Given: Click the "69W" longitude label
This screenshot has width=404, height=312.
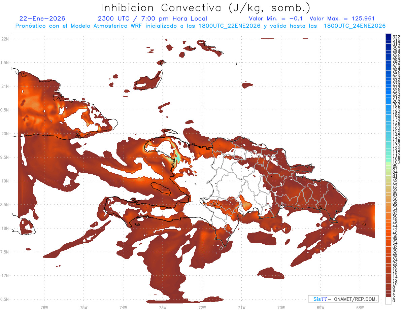Looking at the screenshot, I should click(320, 307).
